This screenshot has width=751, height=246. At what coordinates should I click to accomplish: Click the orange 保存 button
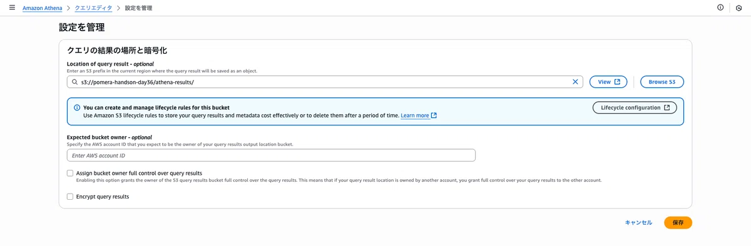click(x=678, y=222)
